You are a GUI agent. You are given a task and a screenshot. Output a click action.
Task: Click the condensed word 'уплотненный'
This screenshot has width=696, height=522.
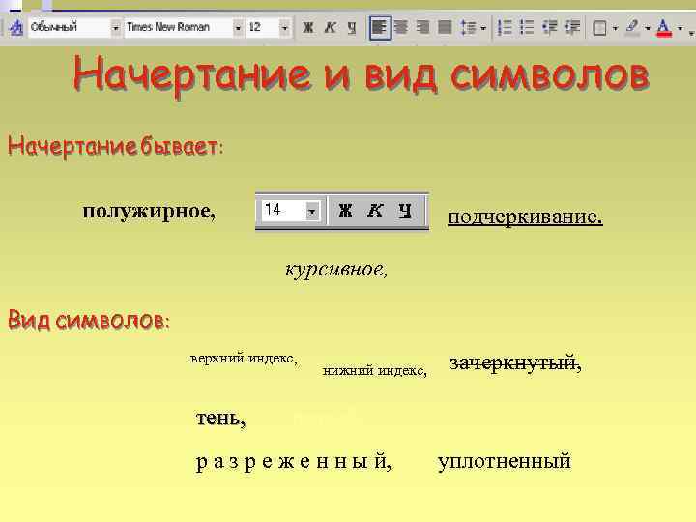(x=505, y=462)
